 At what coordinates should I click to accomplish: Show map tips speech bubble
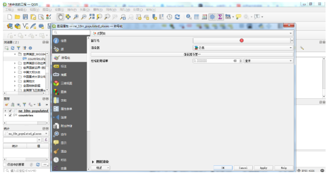[238, 17]
